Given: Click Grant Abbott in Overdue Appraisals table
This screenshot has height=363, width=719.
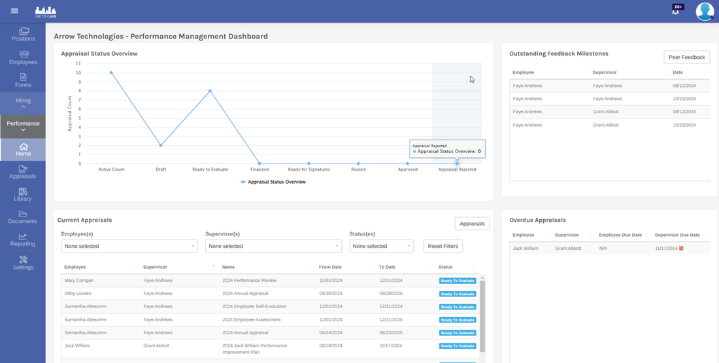Looking at the screenshot, I should (567, 249).
